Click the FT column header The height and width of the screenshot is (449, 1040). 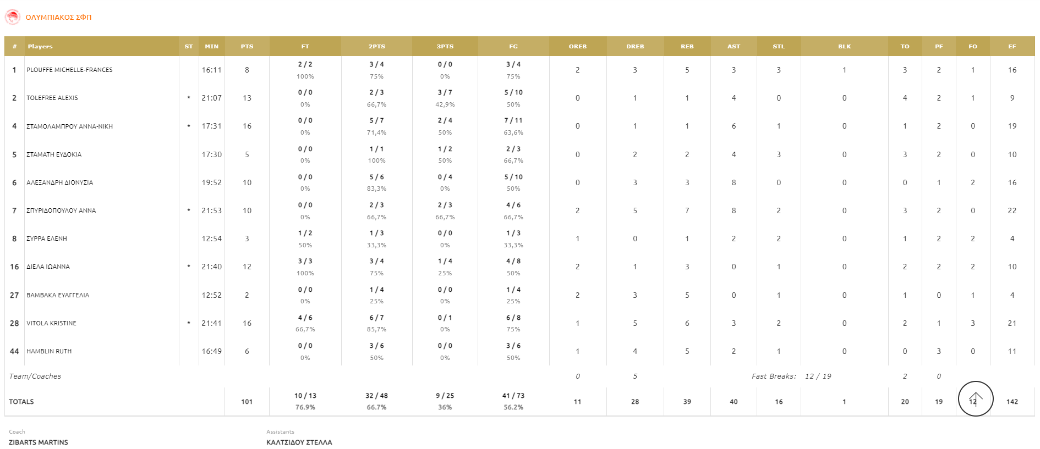click(305, 47)
